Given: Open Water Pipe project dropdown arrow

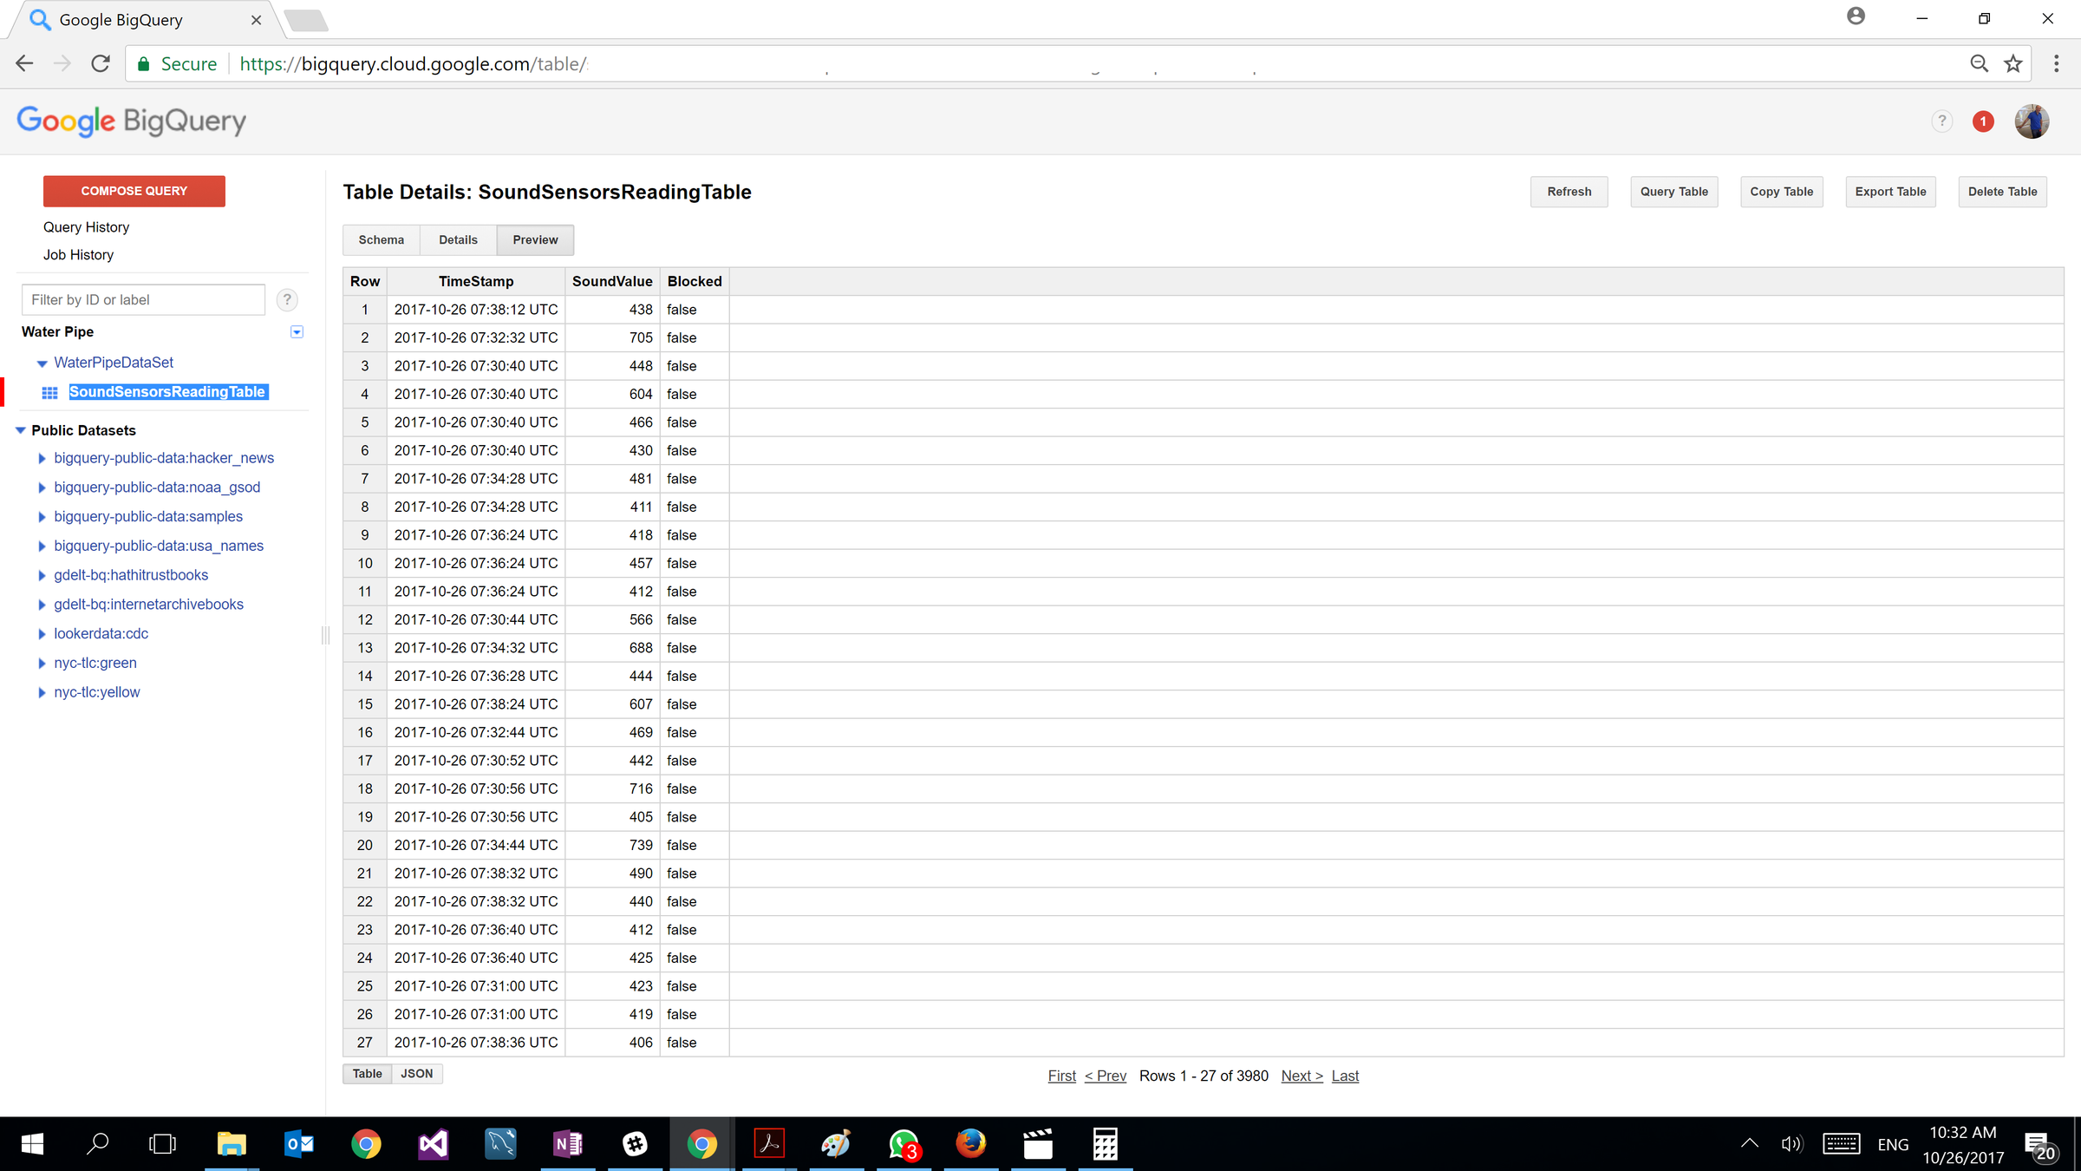Looking at the screenshot, I should point(297,332).
